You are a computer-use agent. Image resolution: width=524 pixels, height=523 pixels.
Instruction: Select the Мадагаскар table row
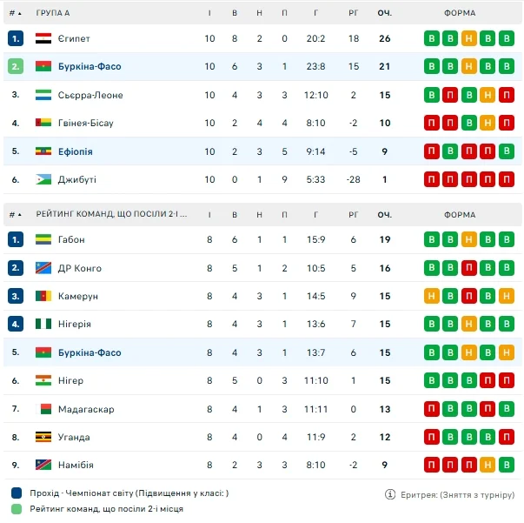[261, 409]
